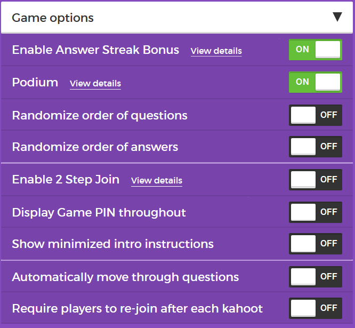Image resolution: width=355 pixels, height=328 pixels.
Task: Click the Enable Answer Streak Bonus label
Action: [95, 50]
